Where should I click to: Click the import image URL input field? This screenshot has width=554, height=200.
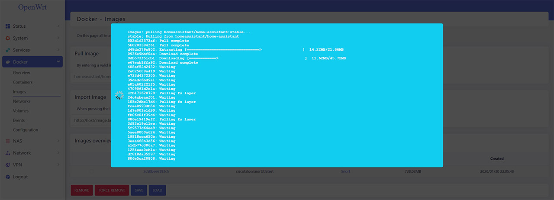pos(91,120)
